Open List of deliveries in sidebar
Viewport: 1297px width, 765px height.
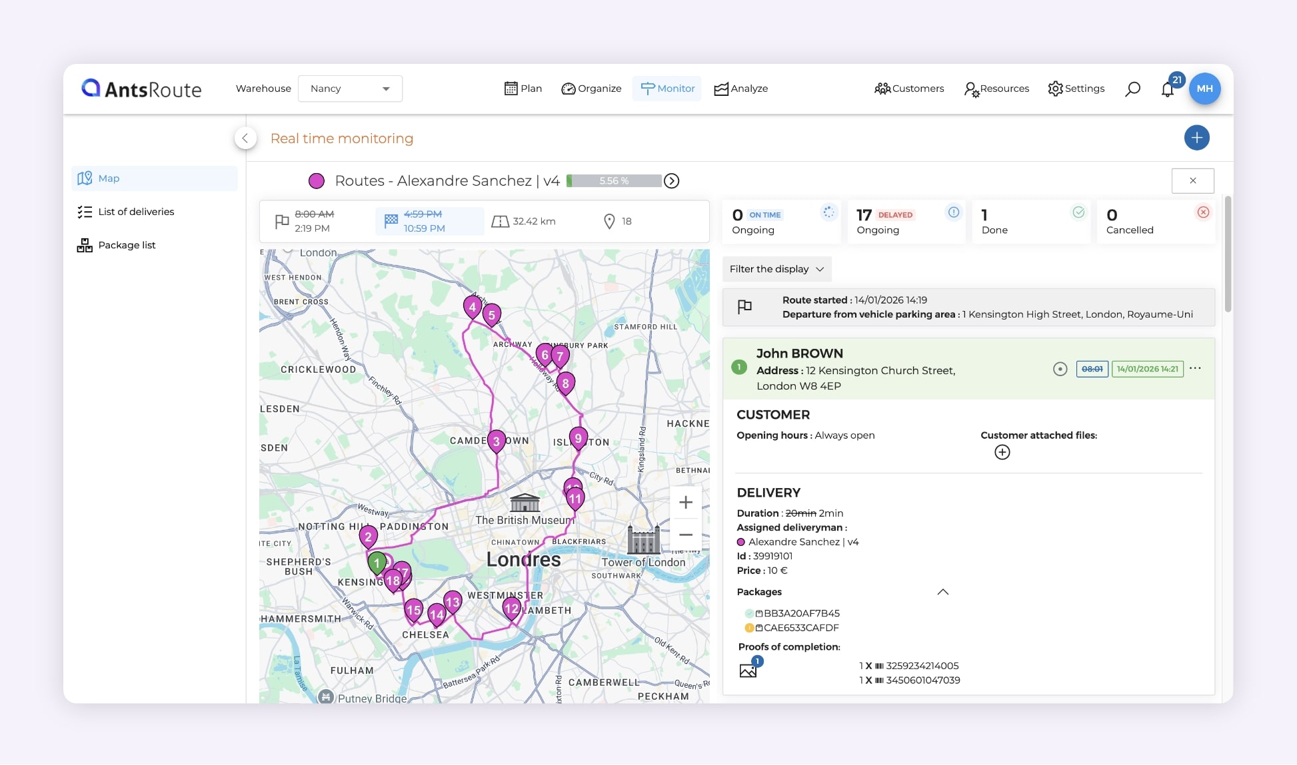pos(136,212)
